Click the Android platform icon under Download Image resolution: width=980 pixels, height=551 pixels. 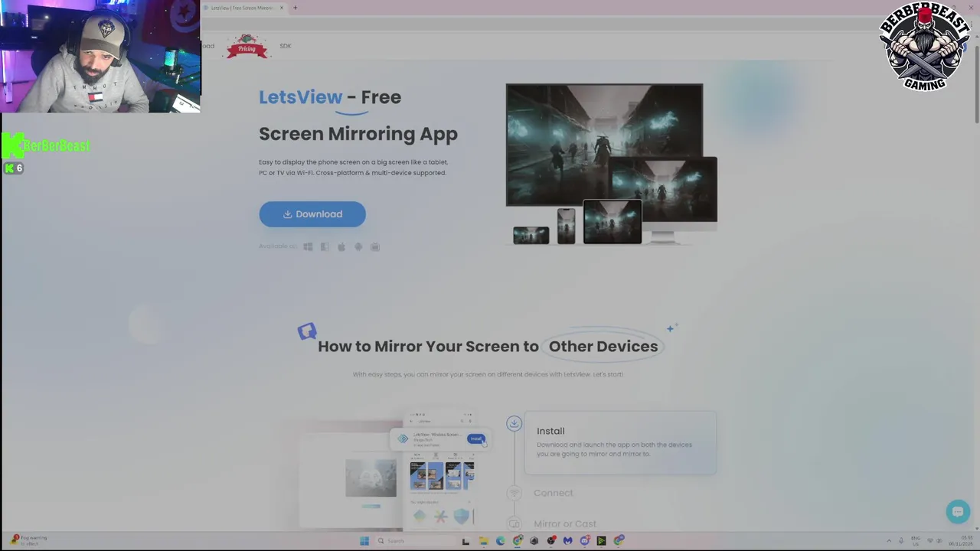(x=358, y=246)
